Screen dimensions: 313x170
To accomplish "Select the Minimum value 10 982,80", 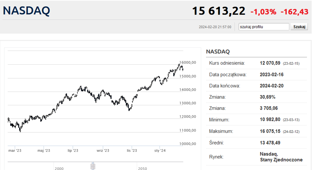I will (270, 120).
